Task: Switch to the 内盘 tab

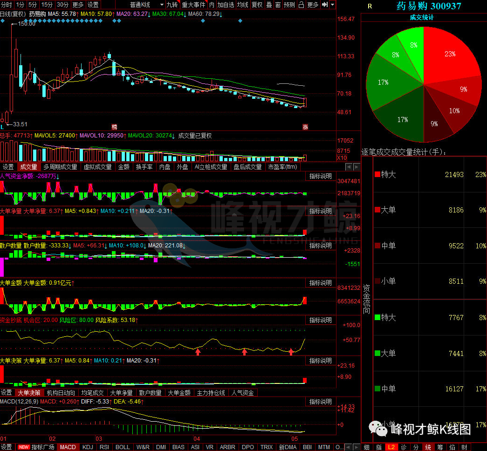Action: (x=165, y=167)
